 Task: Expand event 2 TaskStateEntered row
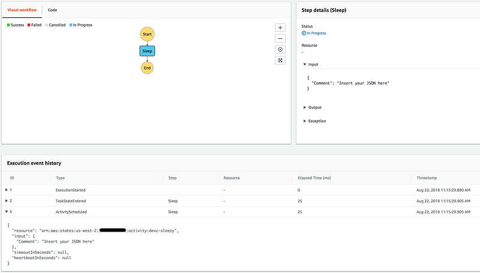tap(7, 201)
